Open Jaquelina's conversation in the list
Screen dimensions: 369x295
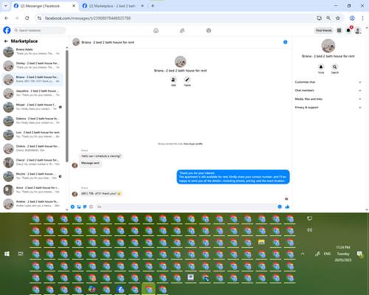pyautogui.click(x=32, y=93)
